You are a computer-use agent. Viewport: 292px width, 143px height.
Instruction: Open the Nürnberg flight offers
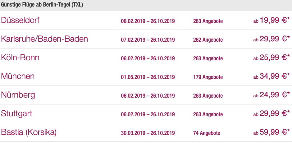(18, 95)
